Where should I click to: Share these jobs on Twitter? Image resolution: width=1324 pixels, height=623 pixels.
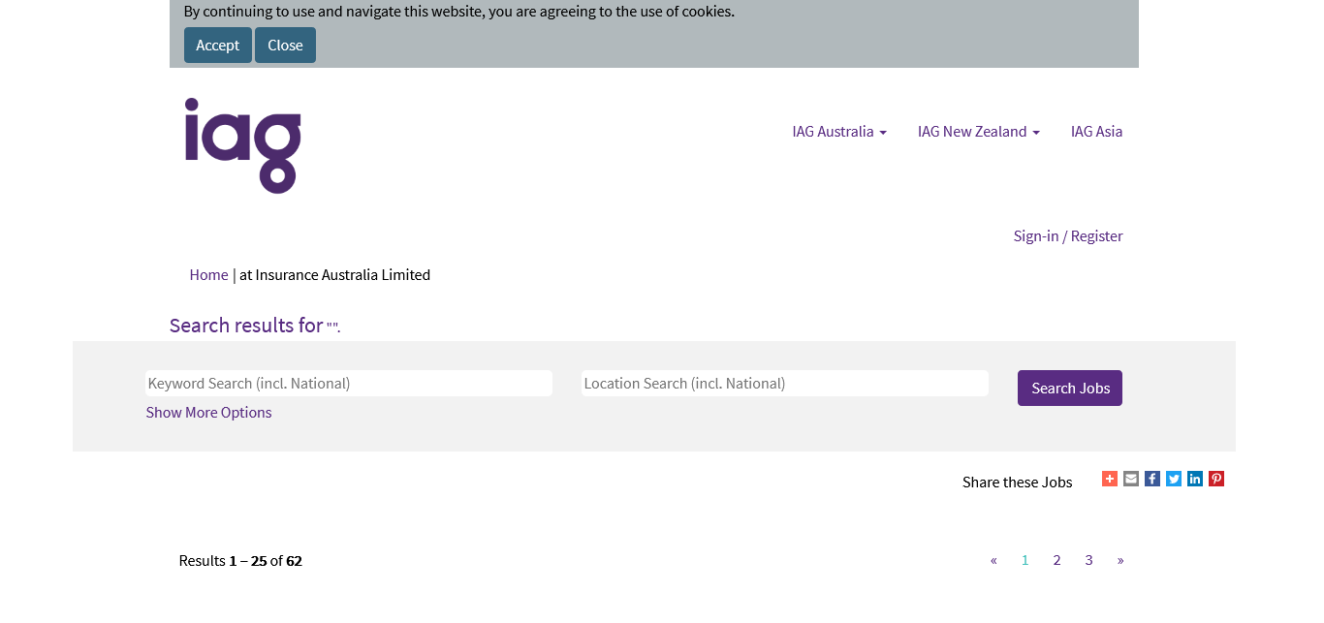[1174, 479]
